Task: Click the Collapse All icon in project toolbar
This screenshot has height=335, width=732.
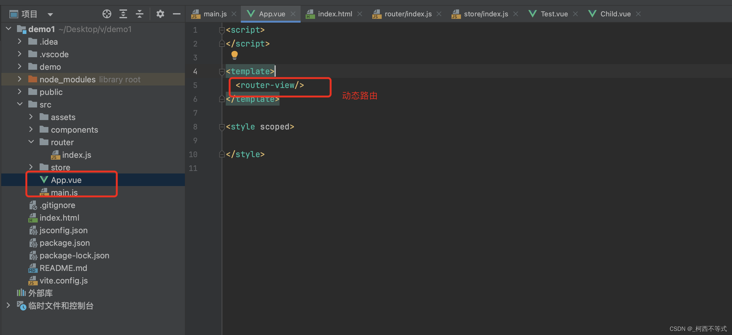Action: 140,14
